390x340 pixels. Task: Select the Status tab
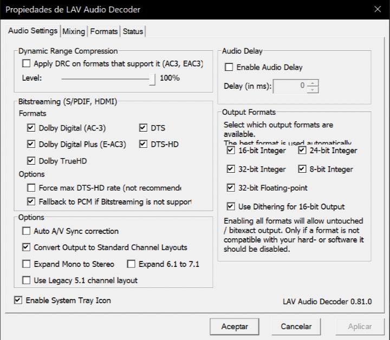pyautogui.click(x=133, y=31)
